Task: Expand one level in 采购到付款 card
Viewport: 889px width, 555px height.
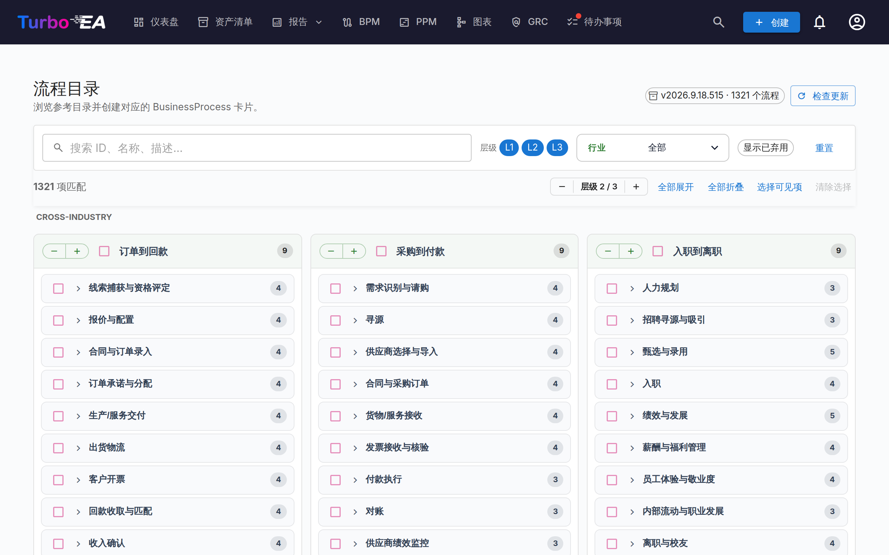Action: pyautogui.click(x=354, y=251)
